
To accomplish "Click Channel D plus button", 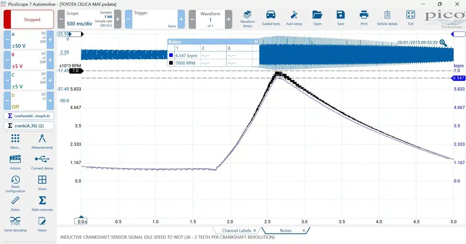I will (50, 101).
